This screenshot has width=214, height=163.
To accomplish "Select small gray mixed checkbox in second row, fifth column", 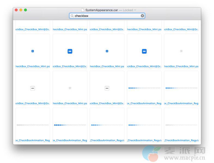I will (181, 51).
